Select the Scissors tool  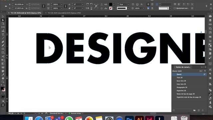coord(3,56)
